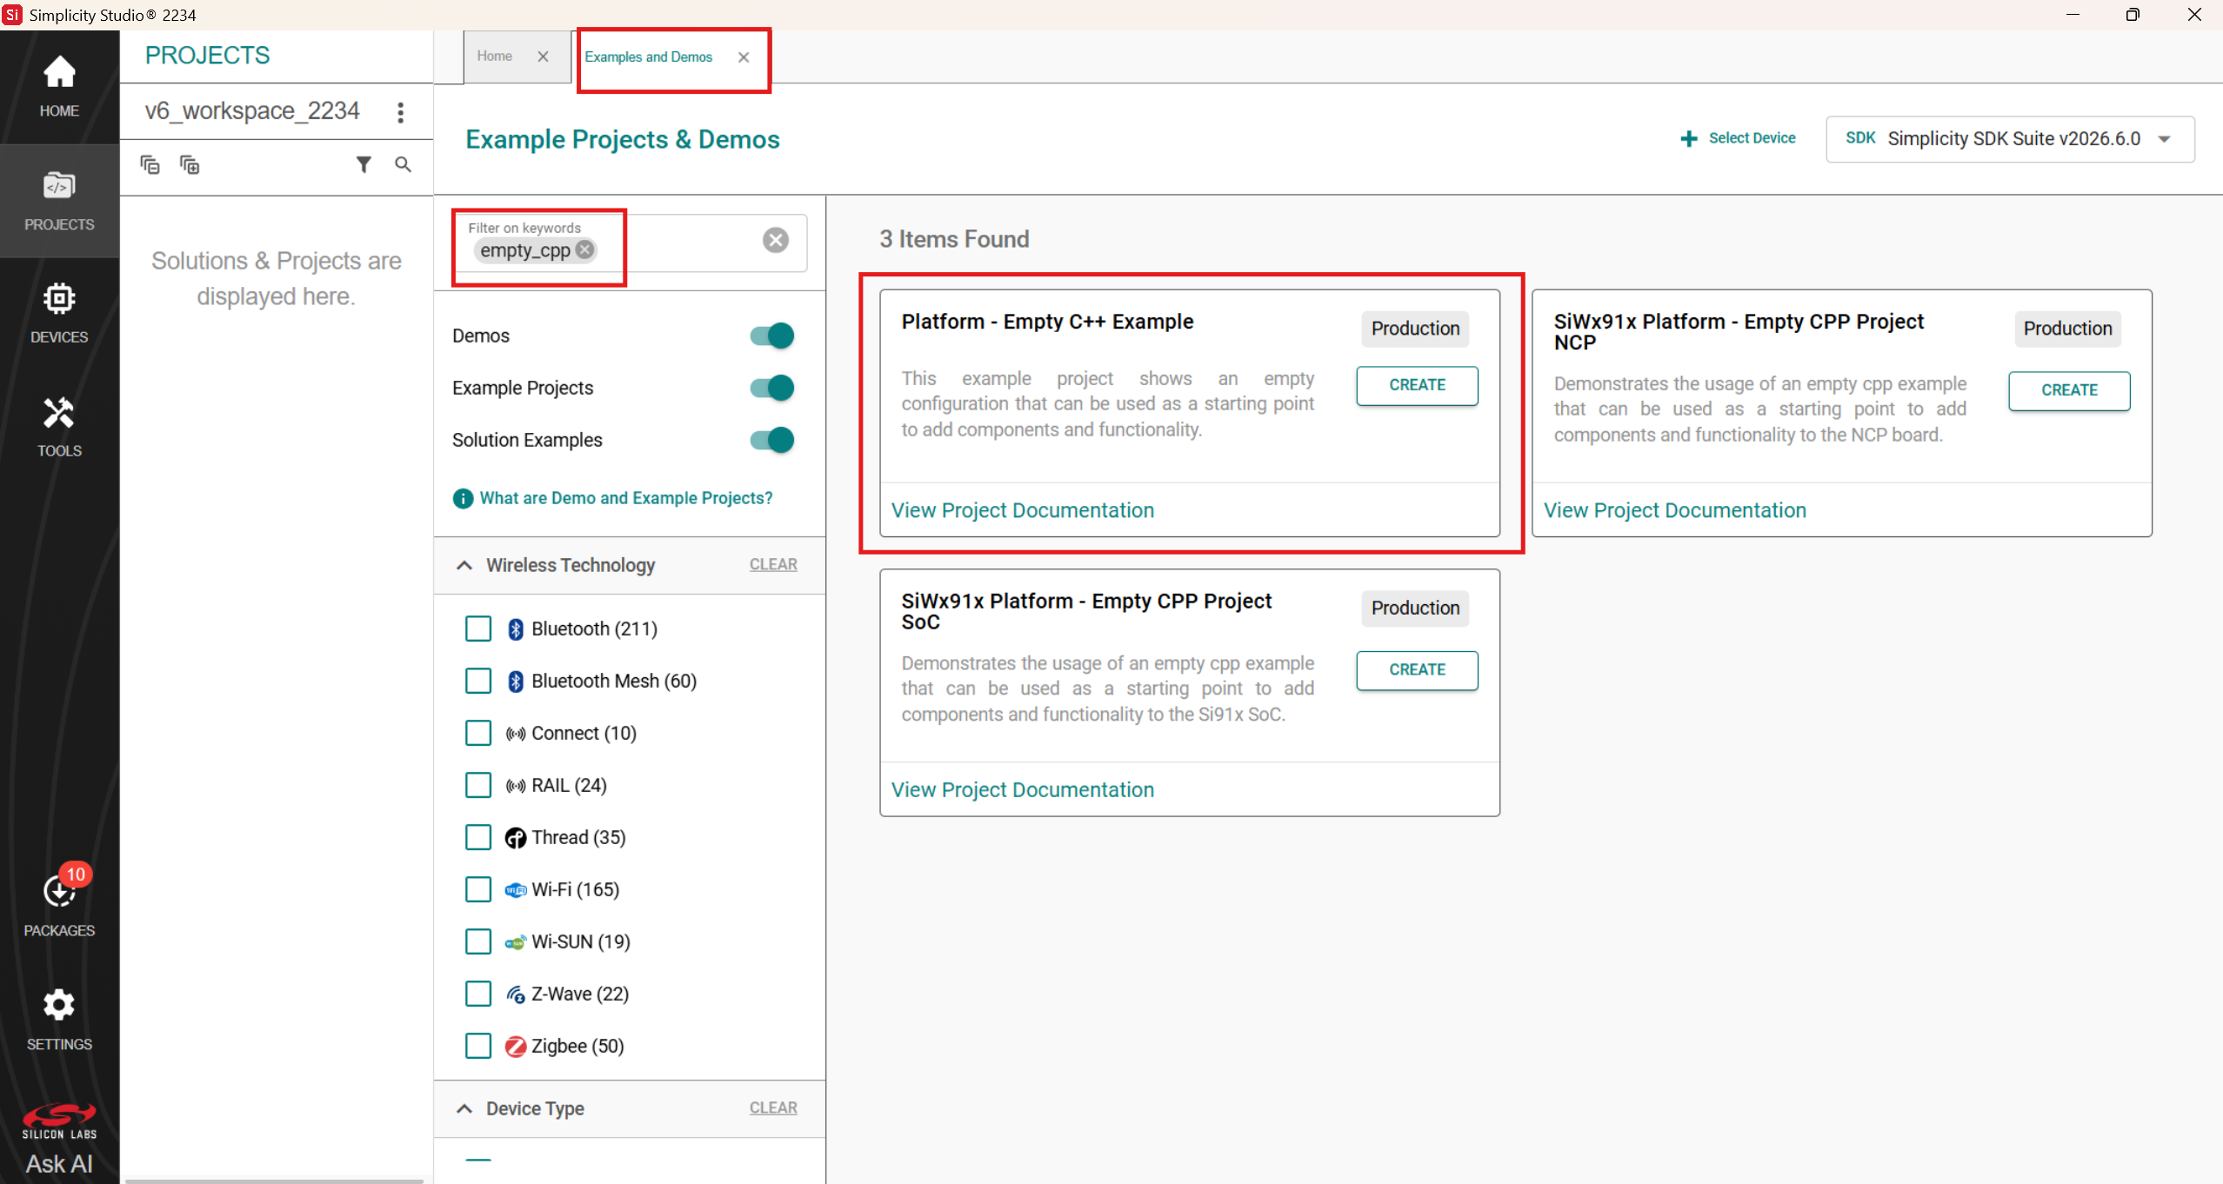Click the info icon beside Demo help link
Screen dimensions: 2223x1184
(463, 498)
